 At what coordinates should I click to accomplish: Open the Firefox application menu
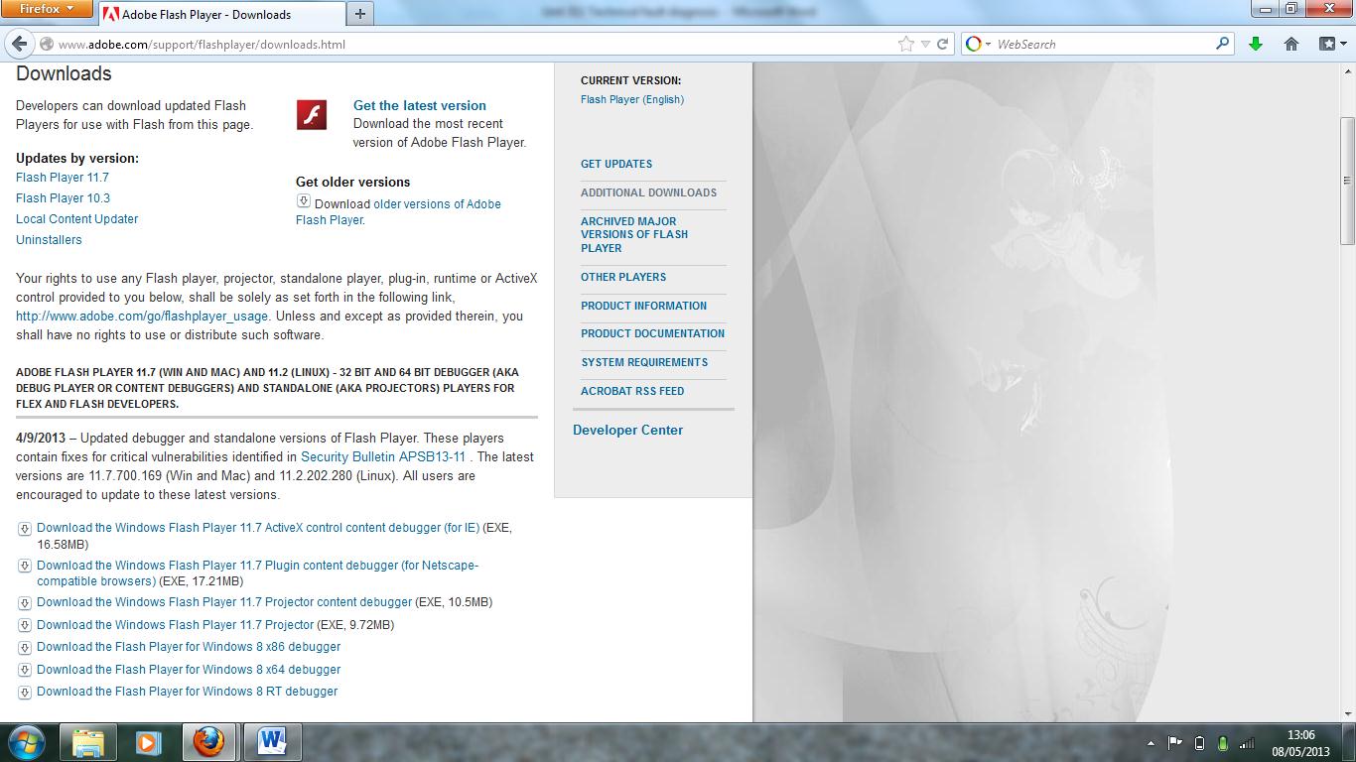coord(48,9)
